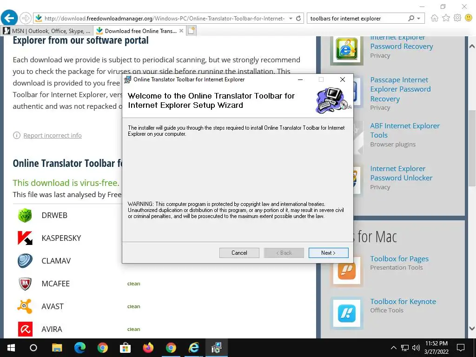Open File Explorer from taskbar
The image size is (476, 357).
(57, 348)
